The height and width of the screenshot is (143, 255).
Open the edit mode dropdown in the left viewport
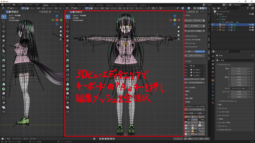point(14,8)
